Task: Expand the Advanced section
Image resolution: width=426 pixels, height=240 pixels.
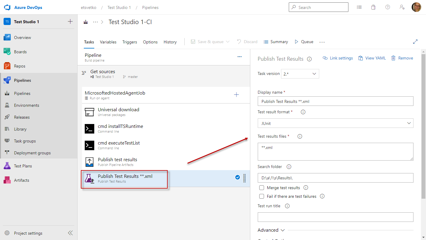Action: [x=271, y=230]
